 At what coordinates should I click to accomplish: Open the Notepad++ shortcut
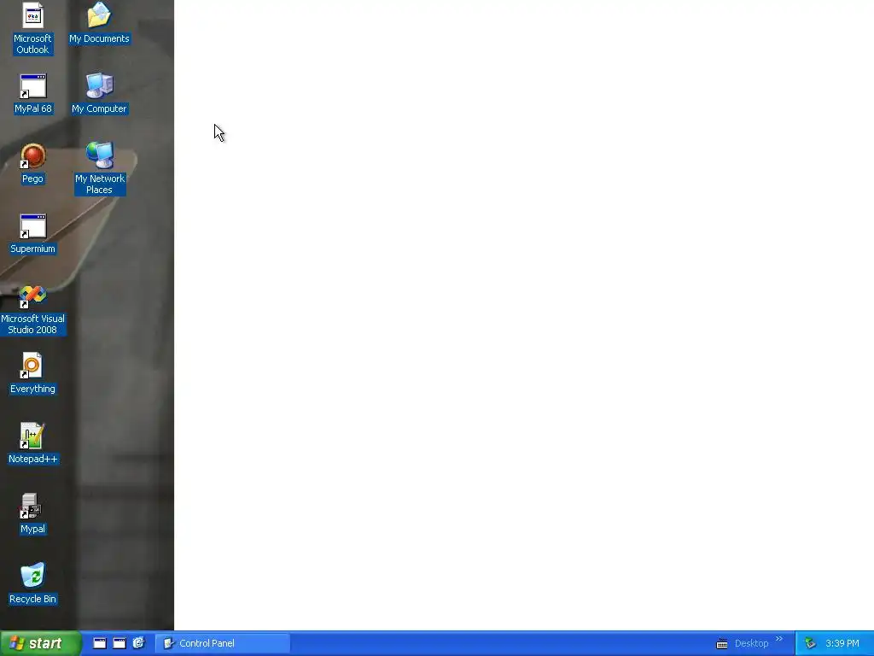pyautogui.click(x=33, y=444)
